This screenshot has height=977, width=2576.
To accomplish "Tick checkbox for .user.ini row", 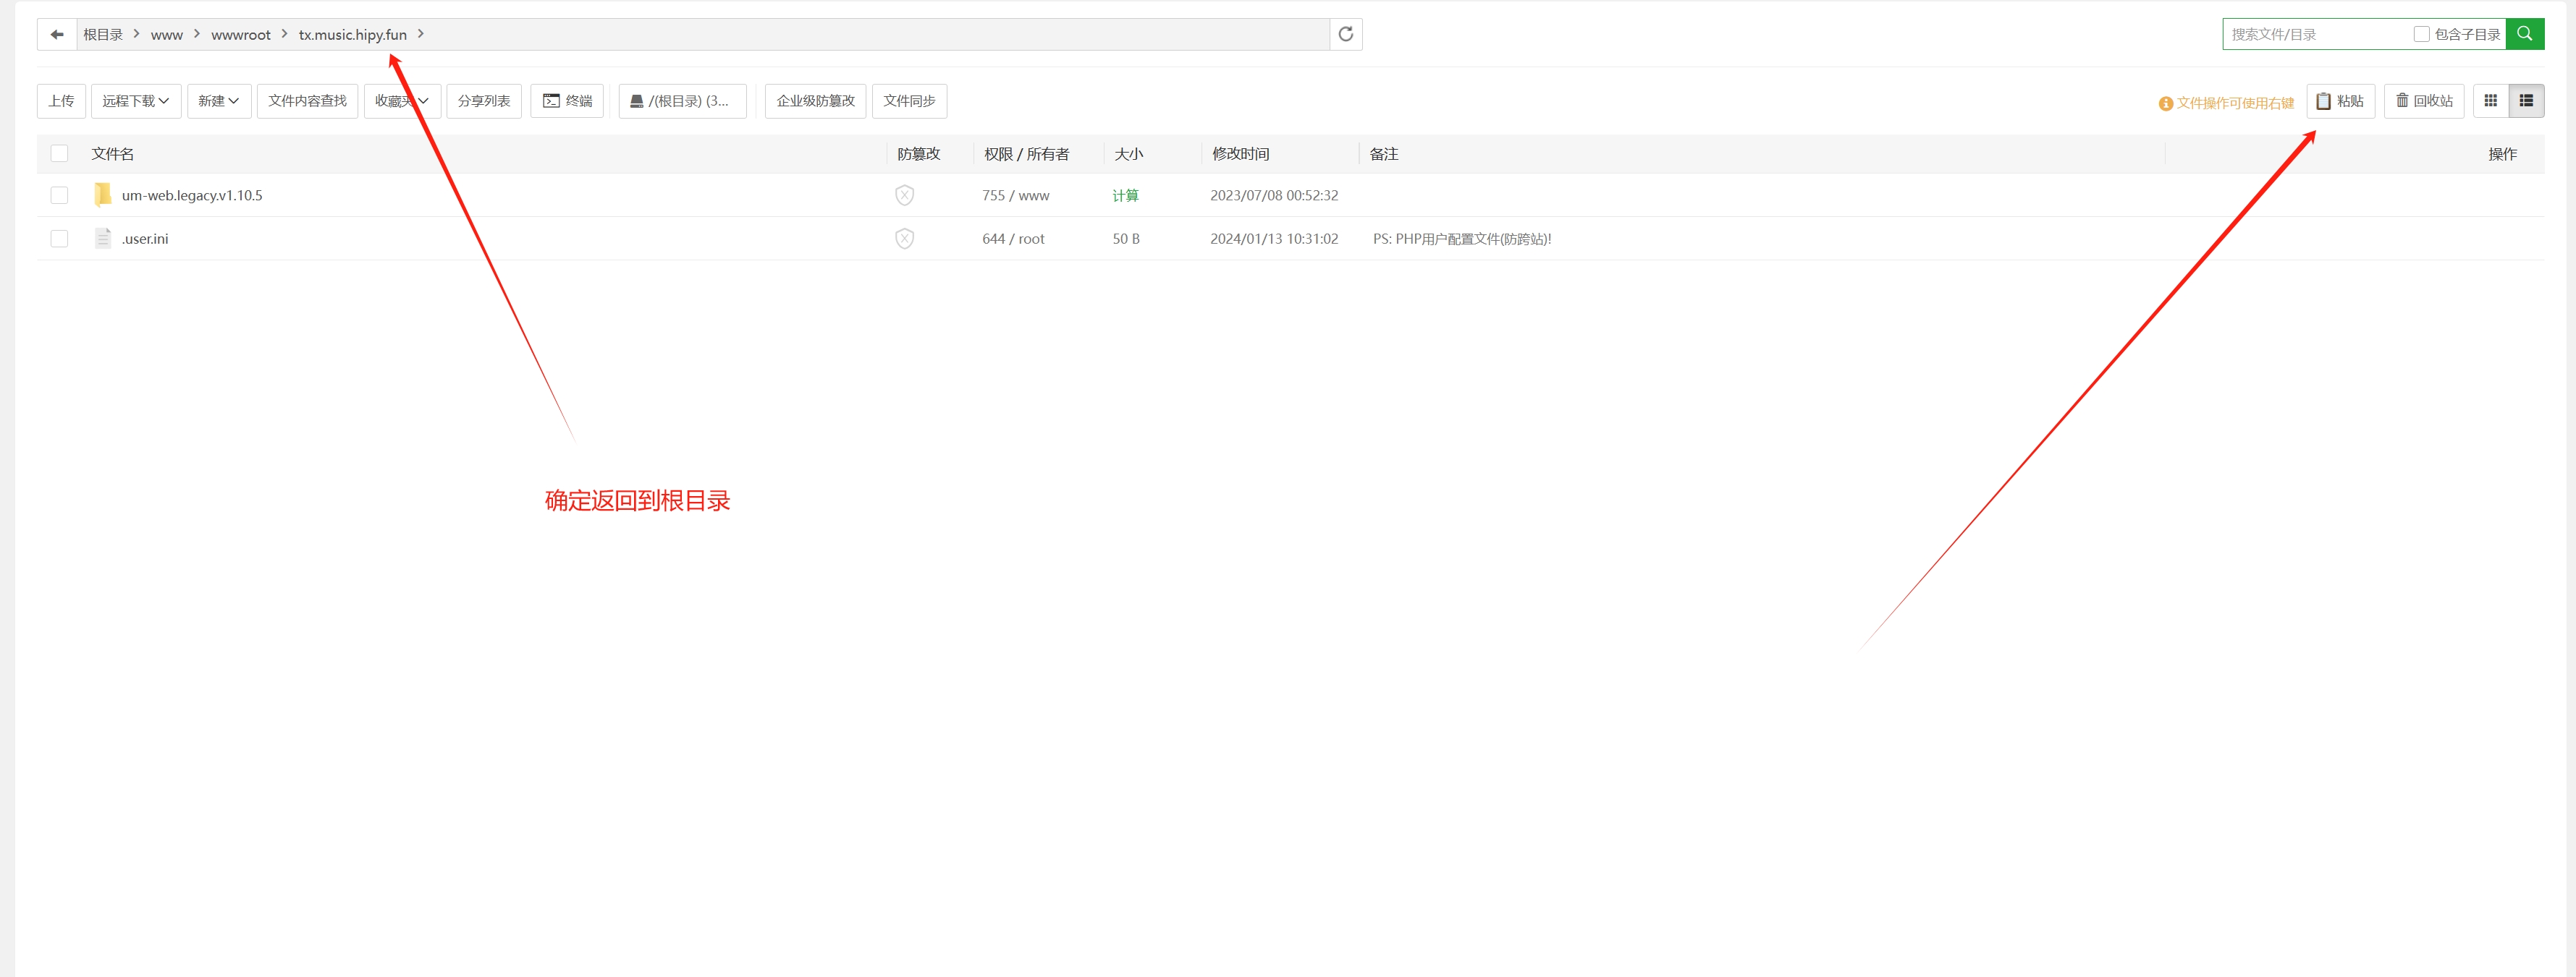I will coord(60,239).
